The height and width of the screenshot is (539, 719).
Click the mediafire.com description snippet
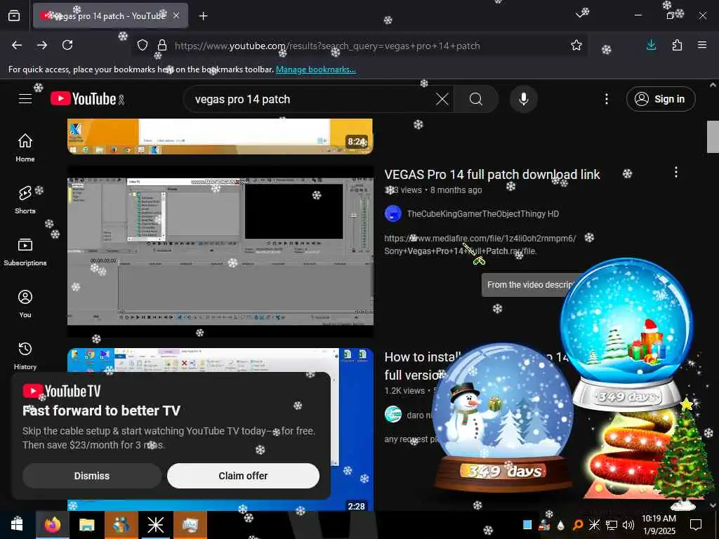click(480, 245)
